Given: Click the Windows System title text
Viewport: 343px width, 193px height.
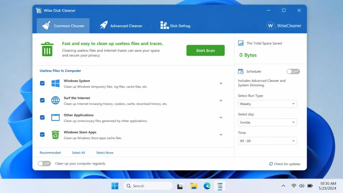Looking at the screenshot, I should (77, 81).
